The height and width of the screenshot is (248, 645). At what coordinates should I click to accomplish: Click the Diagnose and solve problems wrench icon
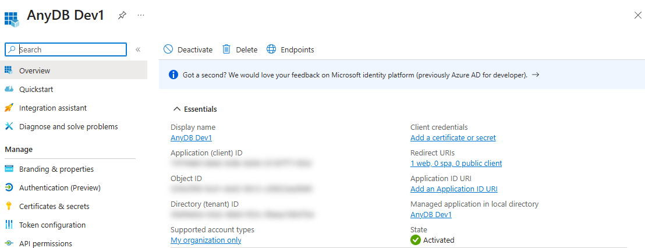[x=9, y=126]
